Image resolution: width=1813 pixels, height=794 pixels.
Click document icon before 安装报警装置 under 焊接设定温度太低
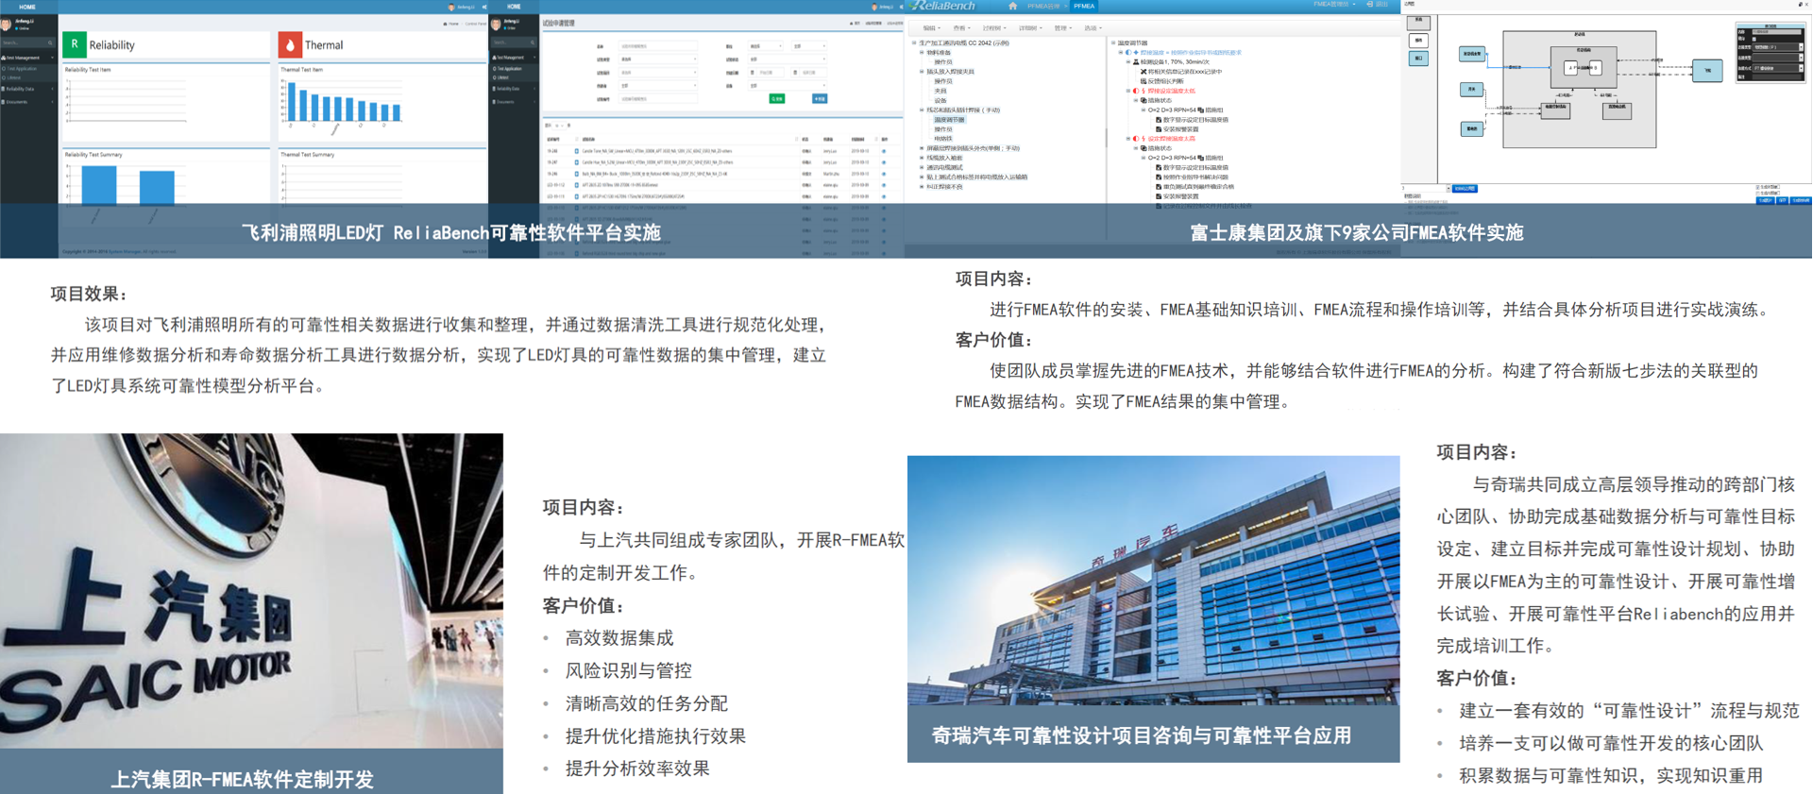click(x=1159, y=129)
